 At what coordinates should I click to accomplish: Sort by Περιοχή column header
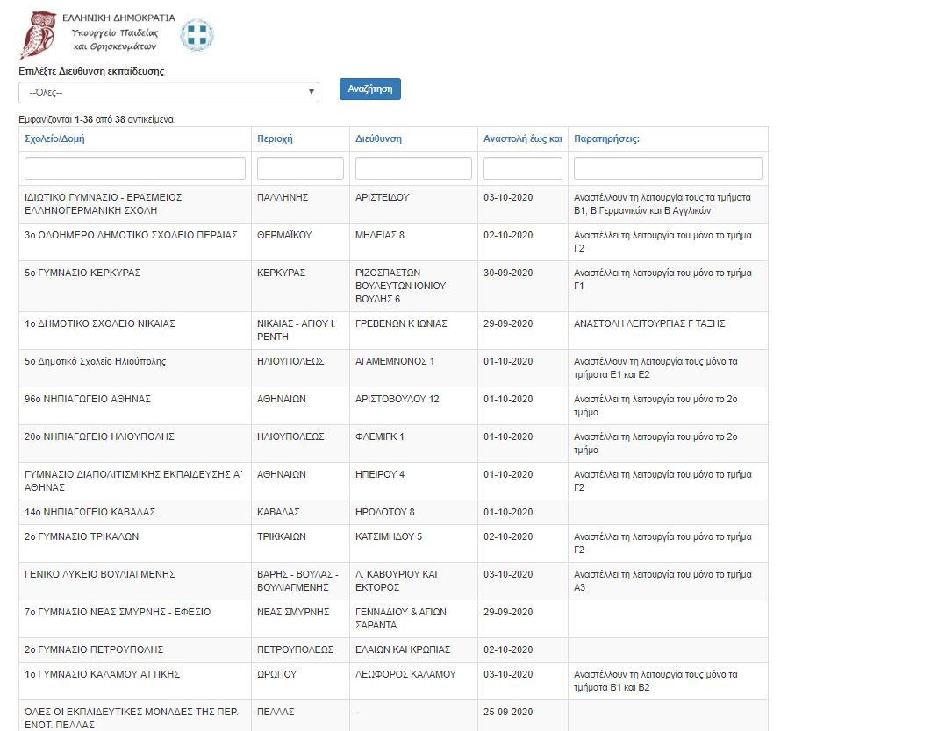(x=275, y=138)
